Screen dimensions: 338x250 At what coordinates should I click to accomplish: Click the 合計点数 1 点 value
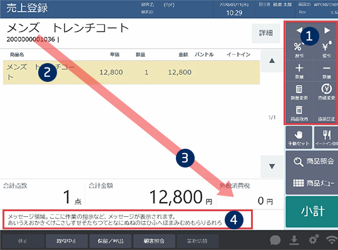72,197
